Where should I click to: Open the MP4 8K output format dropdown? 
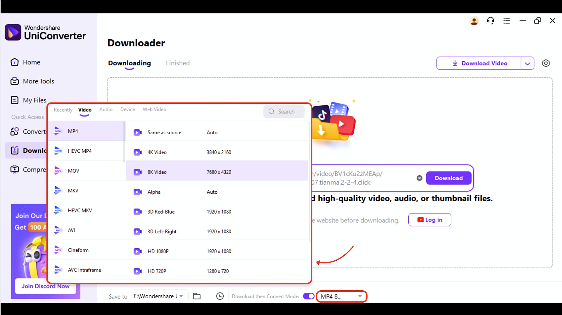click(341, 296)
